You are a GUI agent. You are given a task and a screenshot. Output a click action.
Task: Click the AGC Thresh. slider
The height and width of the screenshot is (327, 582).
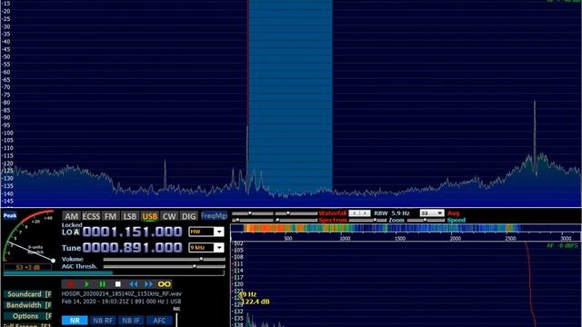[x=164, y=266]
